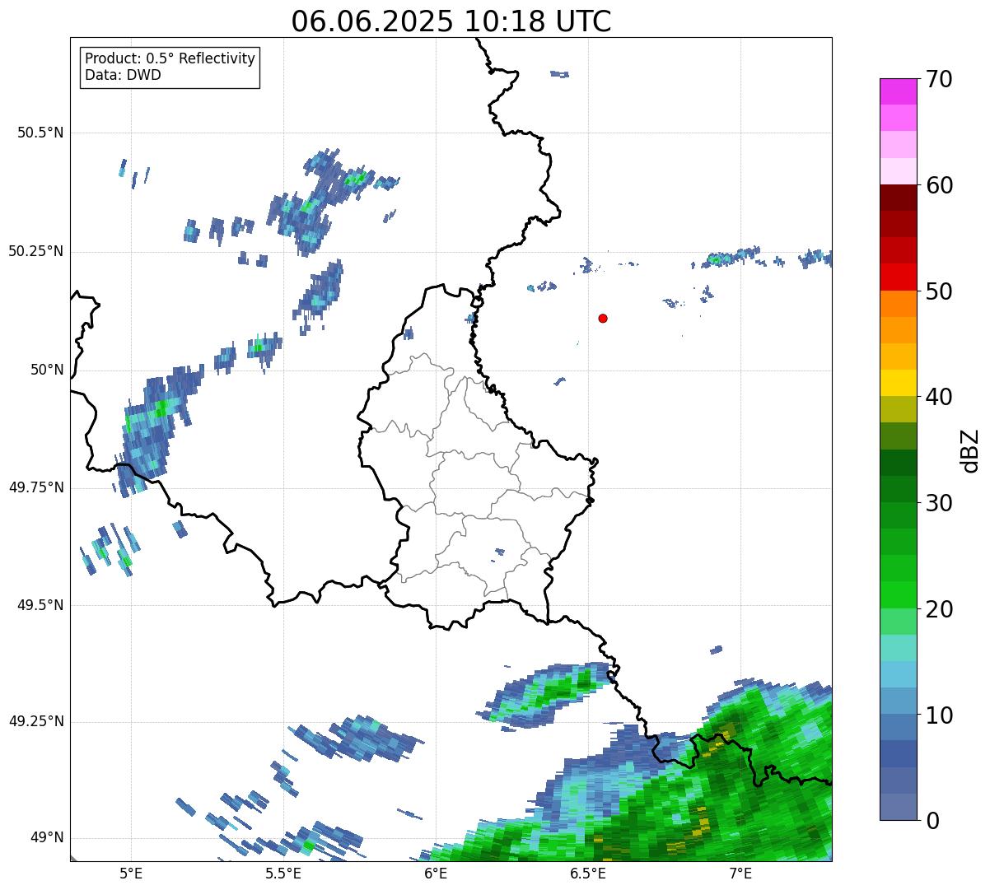Click the 'Product: 0.5° Reflectivity' label
The height and width of the screenshot is (890, 990).
(170, 59)
